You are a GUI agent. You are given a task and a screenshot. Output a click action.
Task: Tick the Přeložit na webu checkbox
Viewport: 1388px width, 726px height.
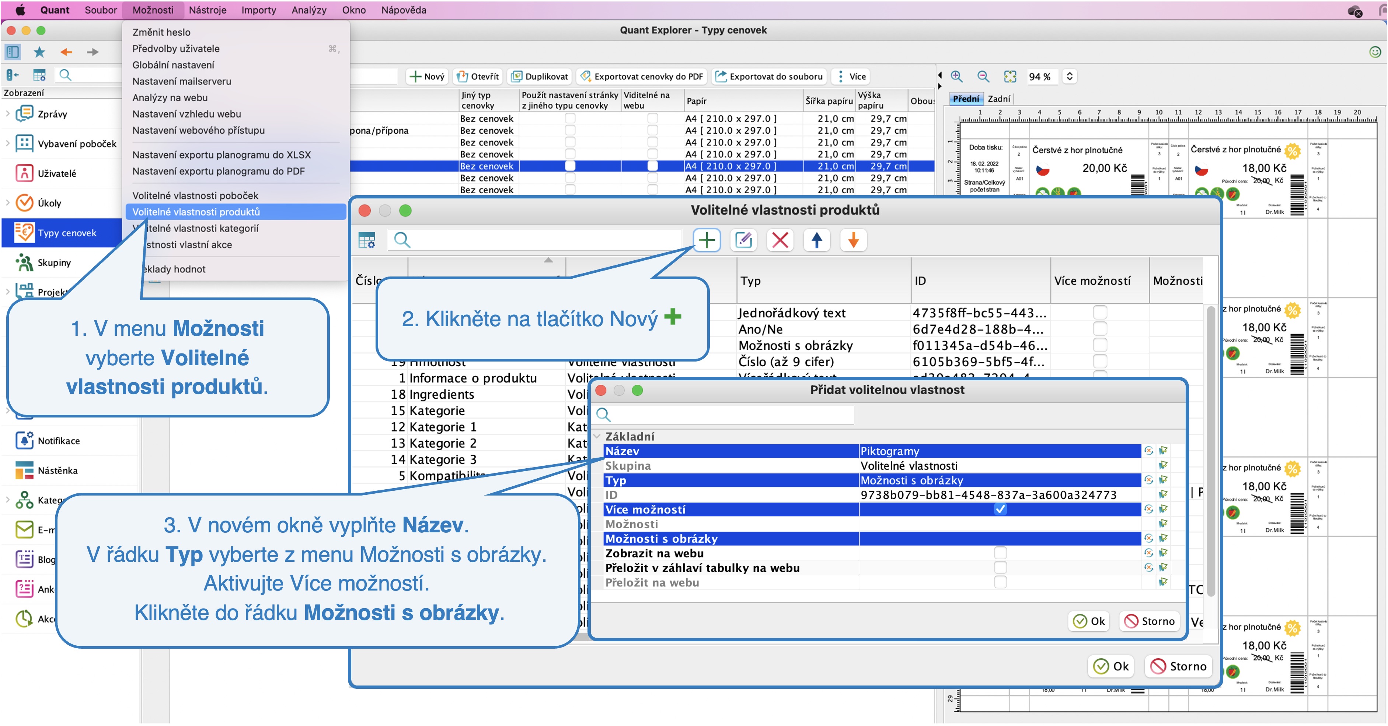[1000, 582]
